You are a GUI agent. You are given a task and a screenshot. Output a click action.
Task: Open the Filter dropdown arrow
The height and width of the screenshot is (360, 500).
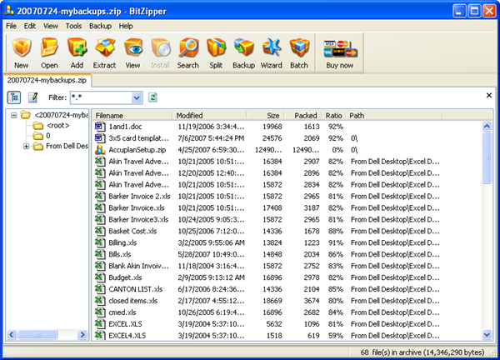137,97
